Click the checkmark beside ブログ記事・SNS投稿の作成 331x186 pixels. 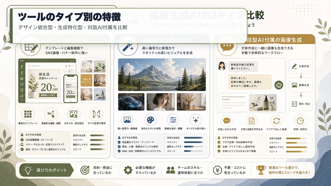pos(219,142)
